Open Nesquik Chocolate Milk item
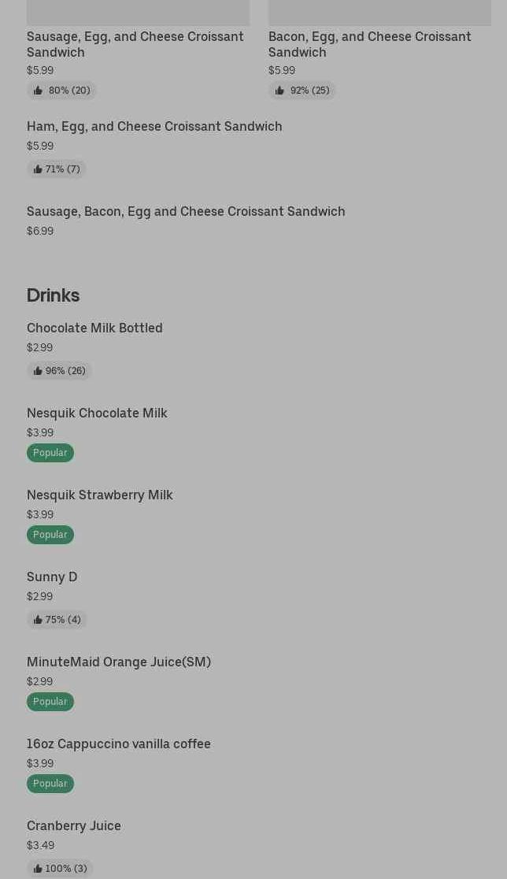 (x=97, y=414)
